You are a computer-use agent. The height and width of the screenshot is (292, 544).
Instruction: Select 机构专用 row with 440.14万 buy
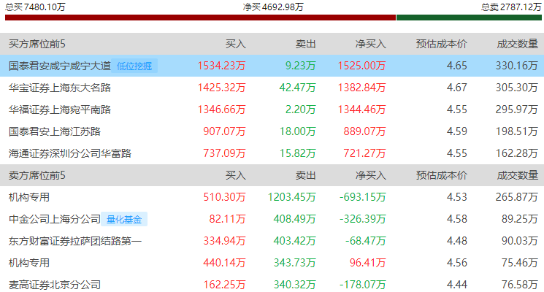coord(272,263)
